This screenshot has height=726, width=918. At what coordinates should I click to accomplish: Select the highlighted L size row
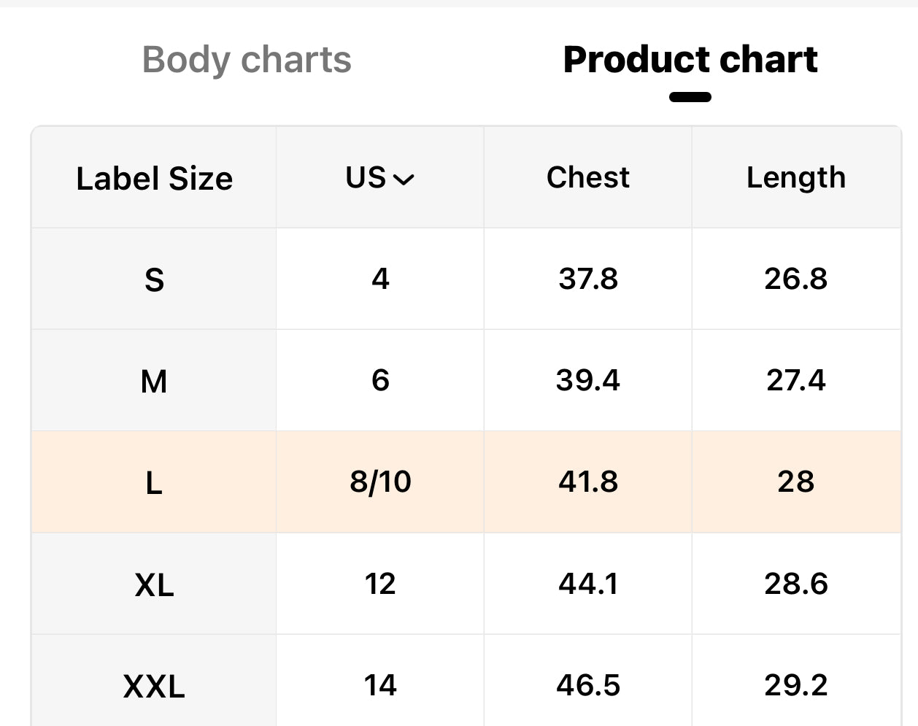pyautogui.click(x=154, y=482)
